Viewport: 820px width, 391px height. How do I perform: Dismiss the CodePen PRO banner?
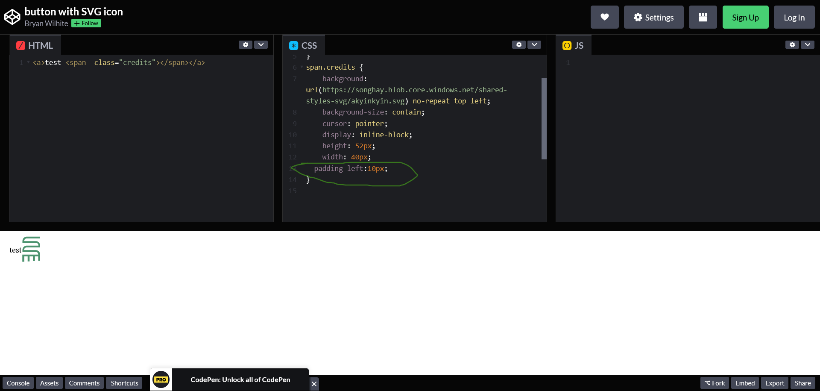314,384
